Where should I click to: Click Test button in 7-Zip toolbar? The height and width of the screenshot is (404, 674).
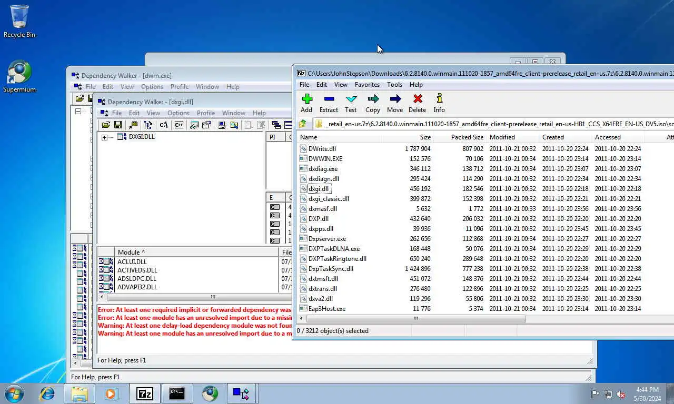[351, 103]
